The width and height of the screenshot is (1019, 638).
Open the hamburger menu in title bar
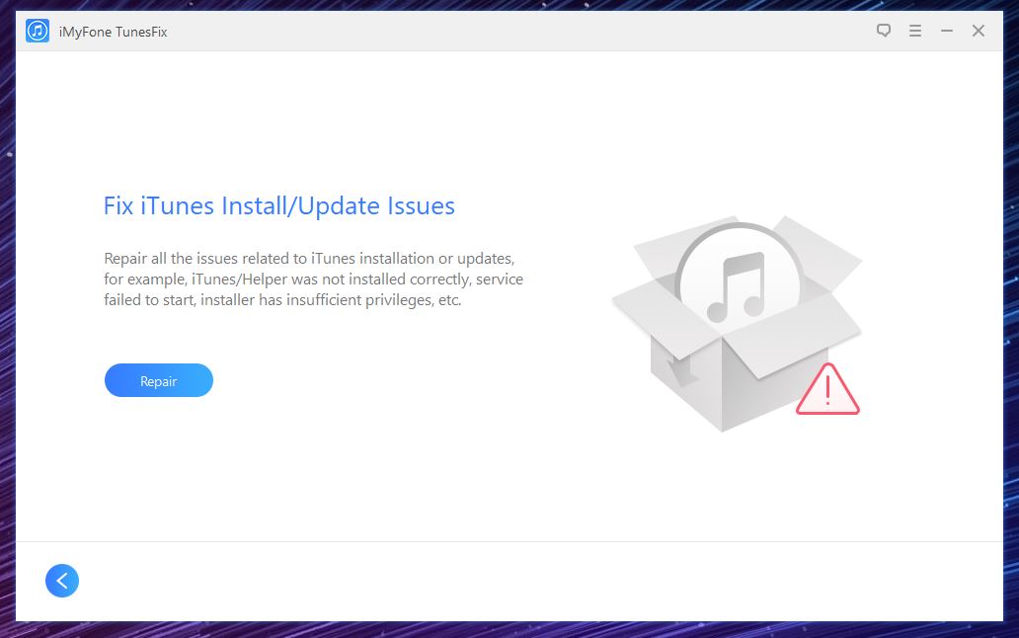click(915, 31)
